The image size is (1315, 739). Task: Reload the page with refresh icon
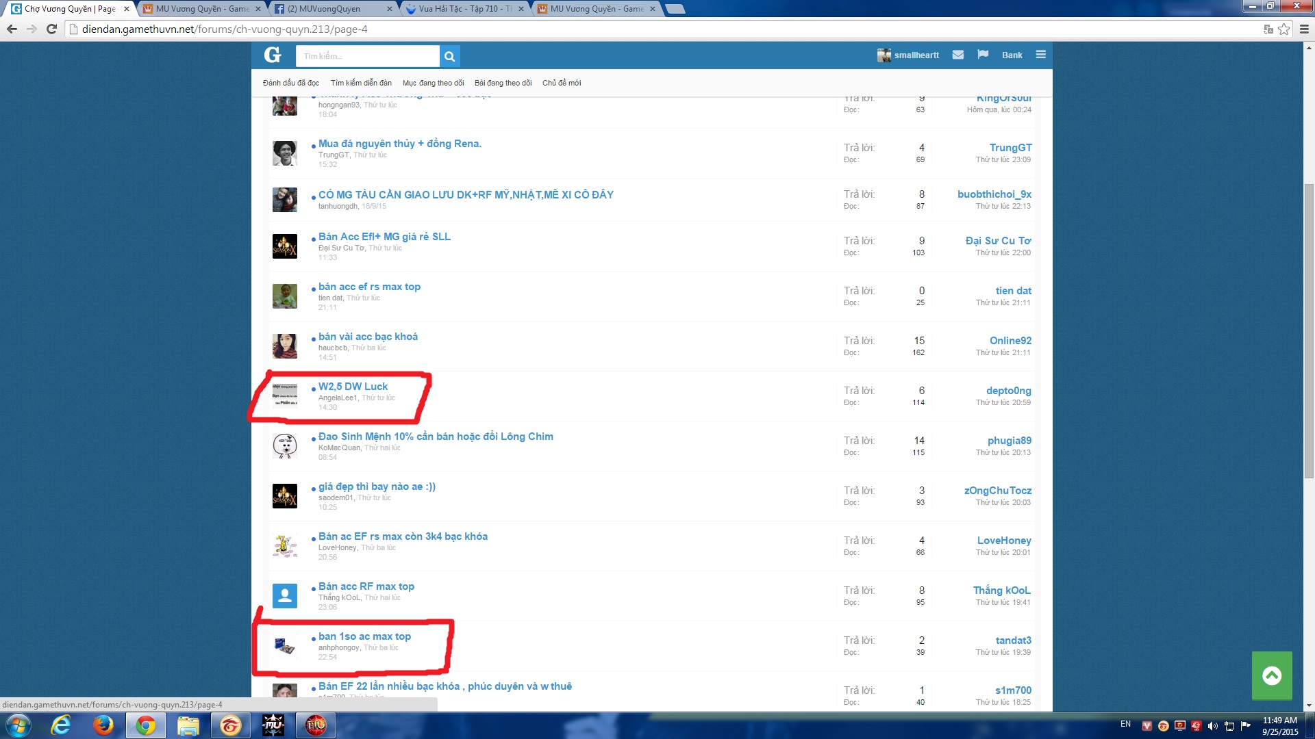51,29
